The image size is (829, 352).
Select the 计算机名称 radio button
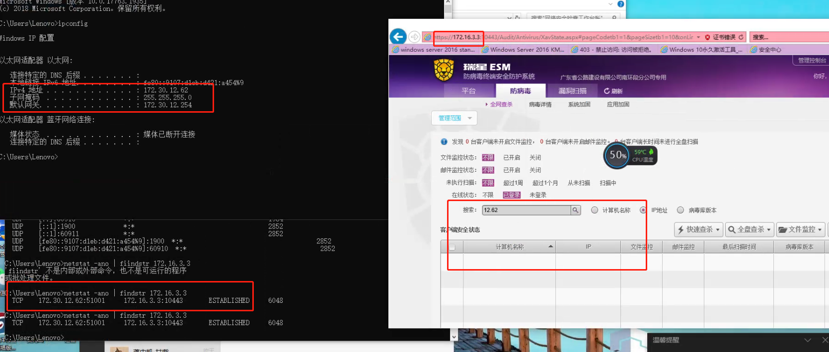[x=595, y=210]
